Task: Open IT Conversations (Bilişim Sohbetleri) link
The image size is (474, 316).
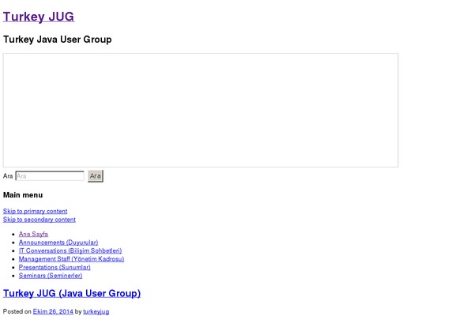Action: pyautogui.click(x=70, y=250)
